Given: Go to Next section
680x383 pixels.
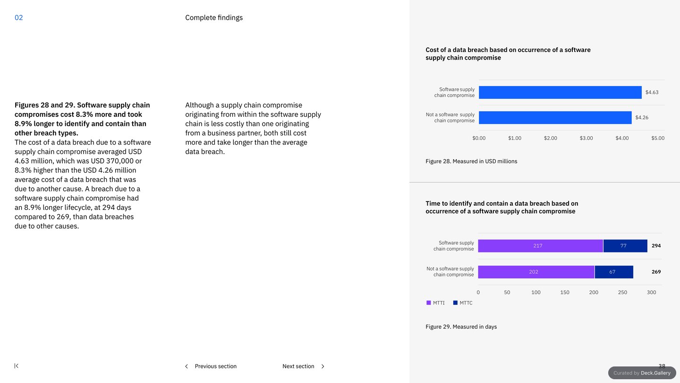Looking at the screenshot, I should [x=298, y=366].
